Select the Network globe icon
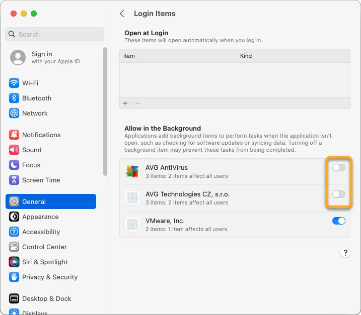Screen dimensions: 361x315 tap(14, 113)
